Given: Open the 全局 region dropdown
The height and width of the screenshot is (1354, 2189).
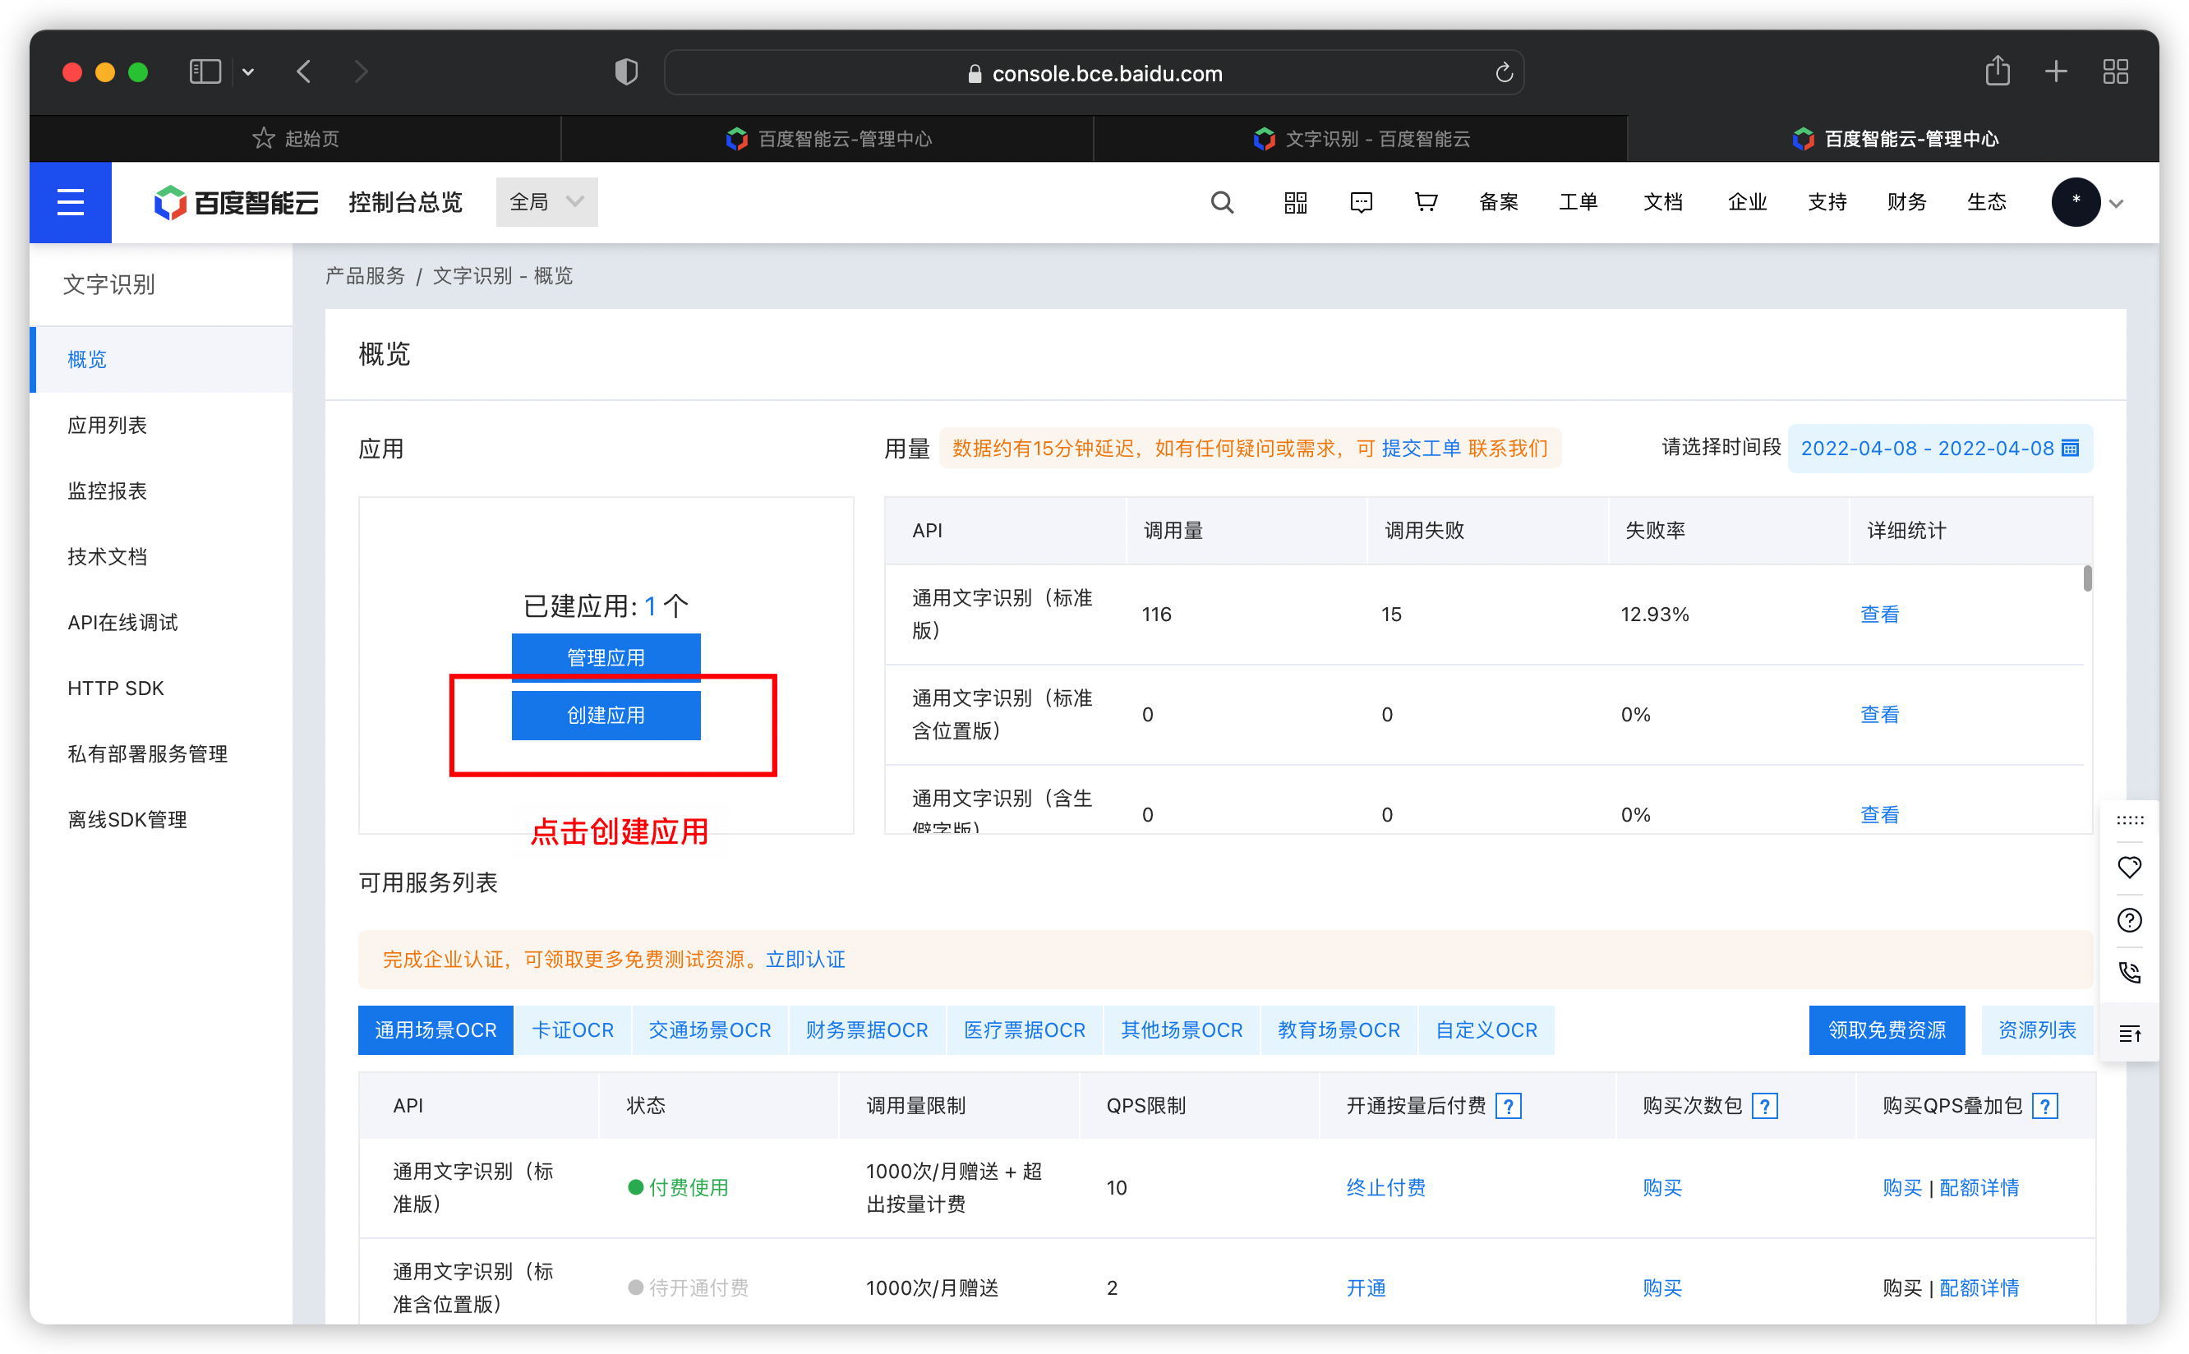Looking at the screenshot, I should pos(546,202).
